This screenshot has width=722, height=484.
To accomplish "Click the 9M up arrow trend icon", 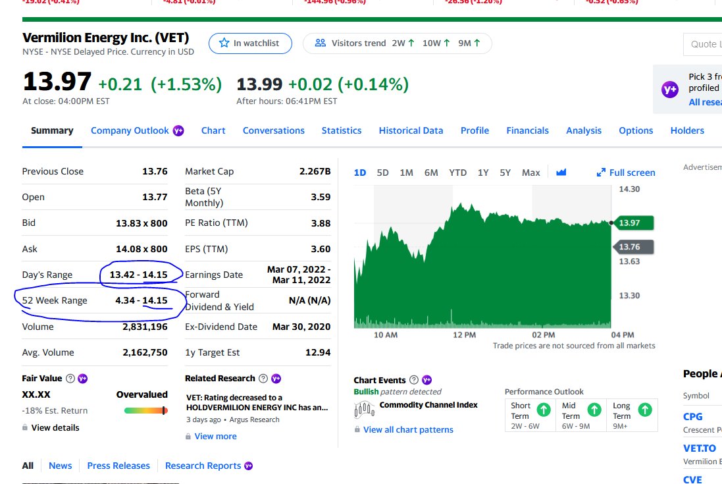I will click(x=477, y=43).
